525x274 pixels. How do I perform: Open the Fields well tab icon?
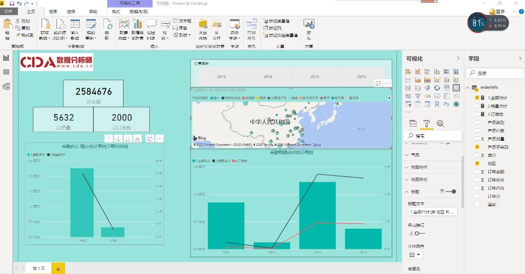[x=413, y=124]
